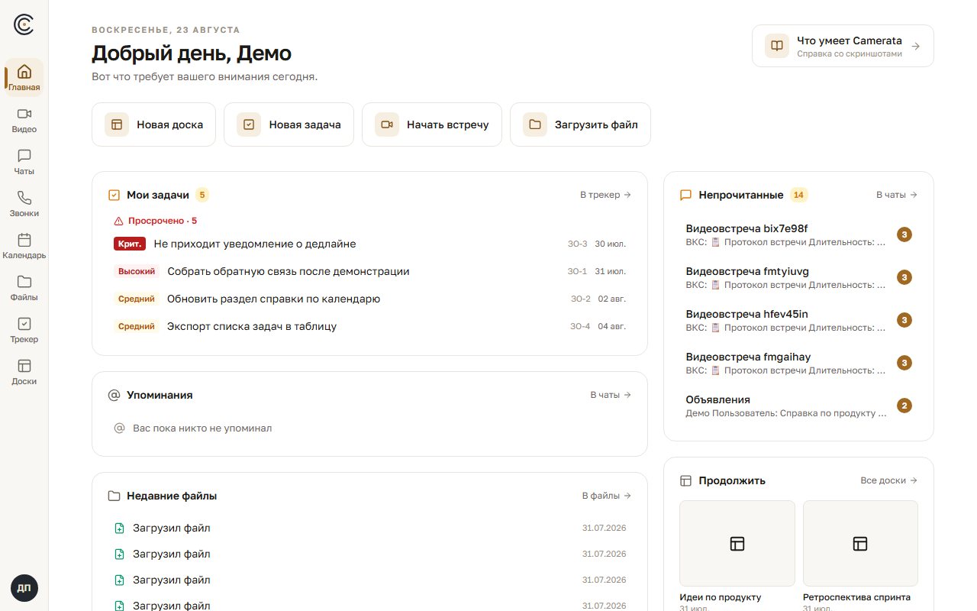Click the Camerata logo icon
Viewport: 977px width, 611px height.
24,24
